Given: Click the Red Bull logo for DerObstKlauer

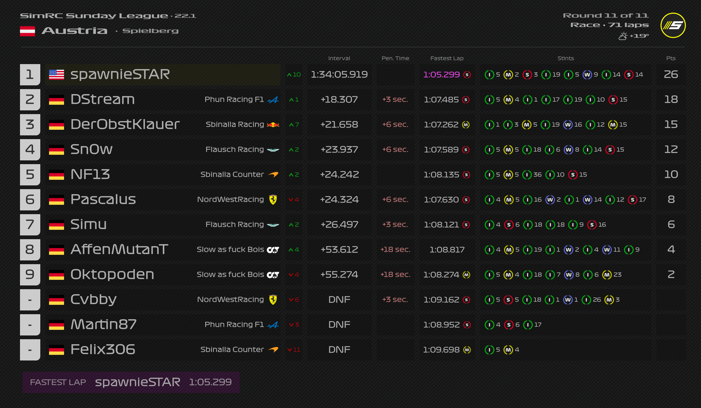Looking at the screenshot, I should 273,125.
